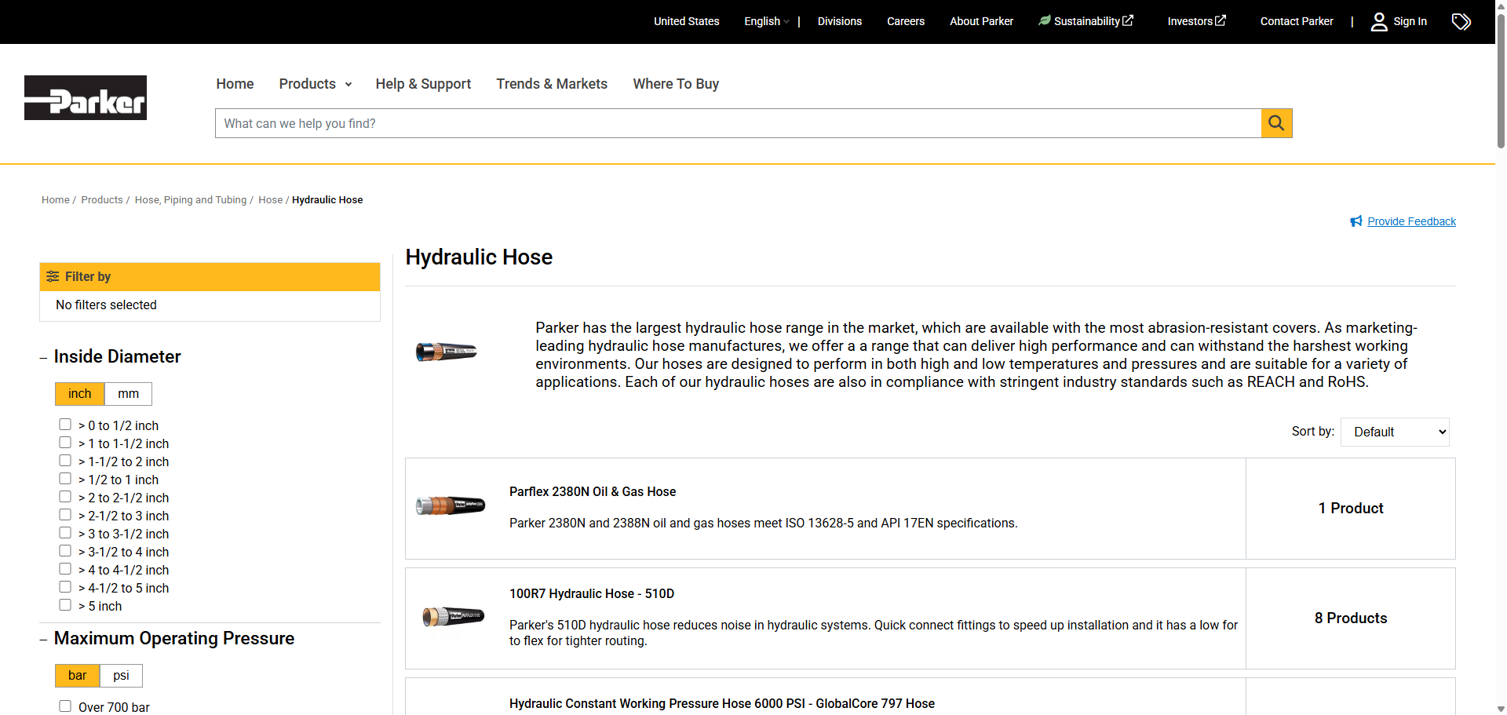This screenshot has height=715, width=1507.
Task: Click the Sustainability leaf icon
Action: pyautogui.click(x=1044, y=20)
